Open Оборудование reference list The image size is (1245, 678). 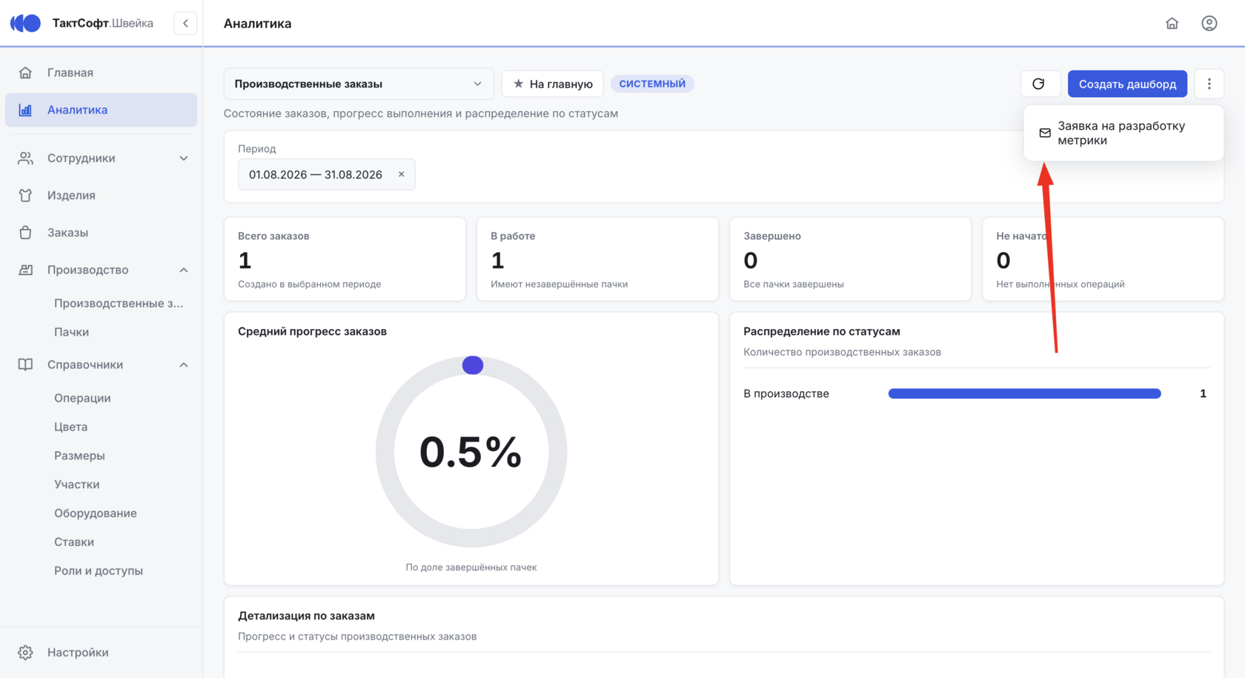(95, 513)
